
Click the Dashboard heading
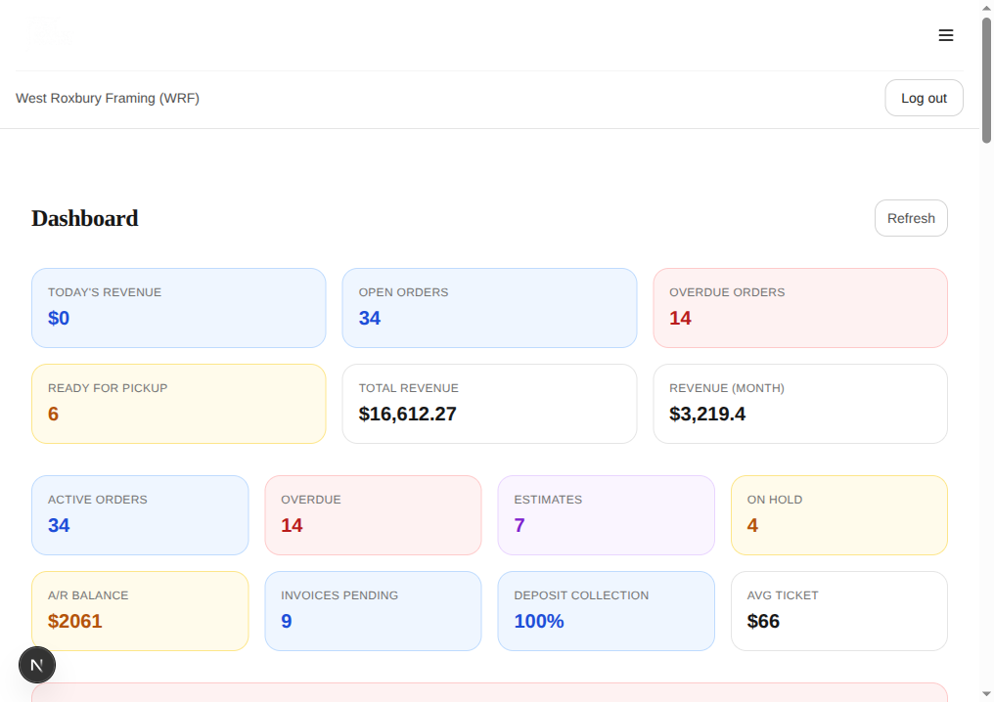pos(84,218)
